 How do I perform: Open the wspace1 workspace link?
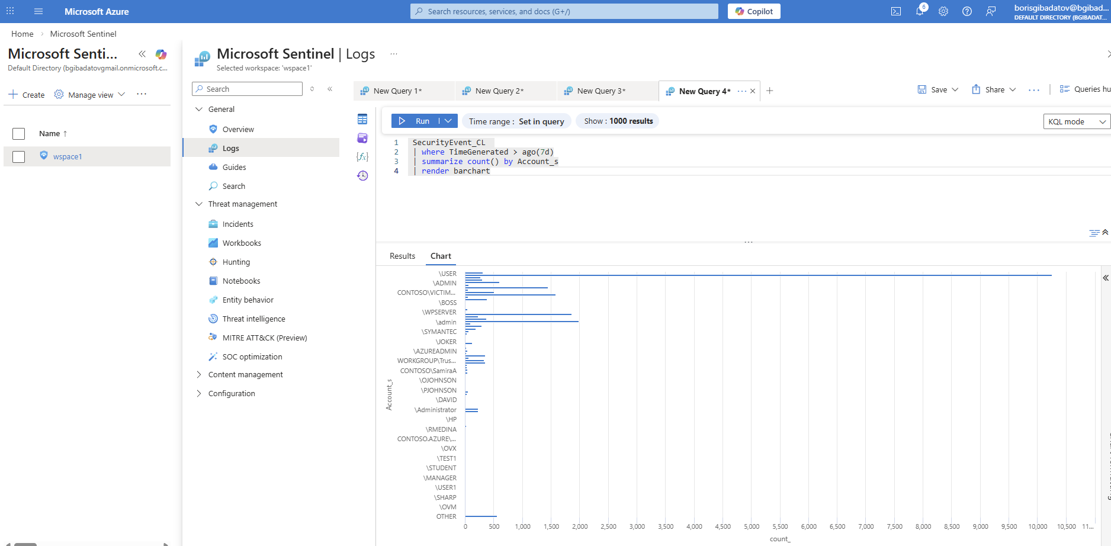tap(68, 157)
